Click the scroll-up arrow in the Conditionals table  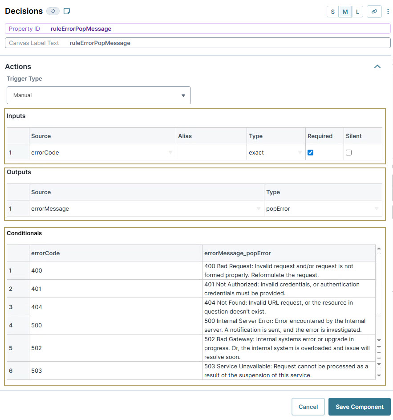pyautogui.click(x=378, y=249)
